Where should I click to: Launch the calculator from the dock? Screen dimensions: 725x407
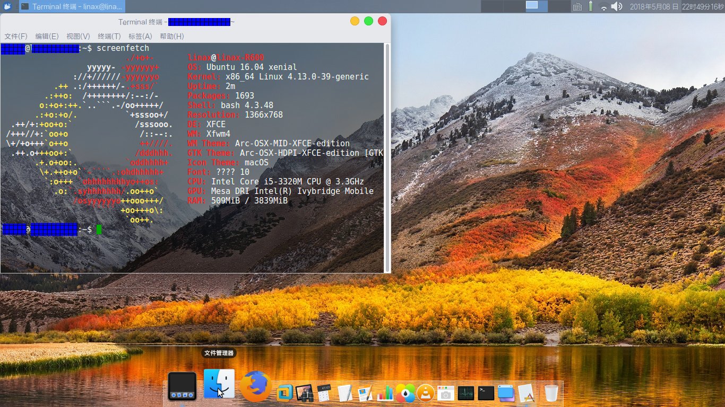click(324, 393)
